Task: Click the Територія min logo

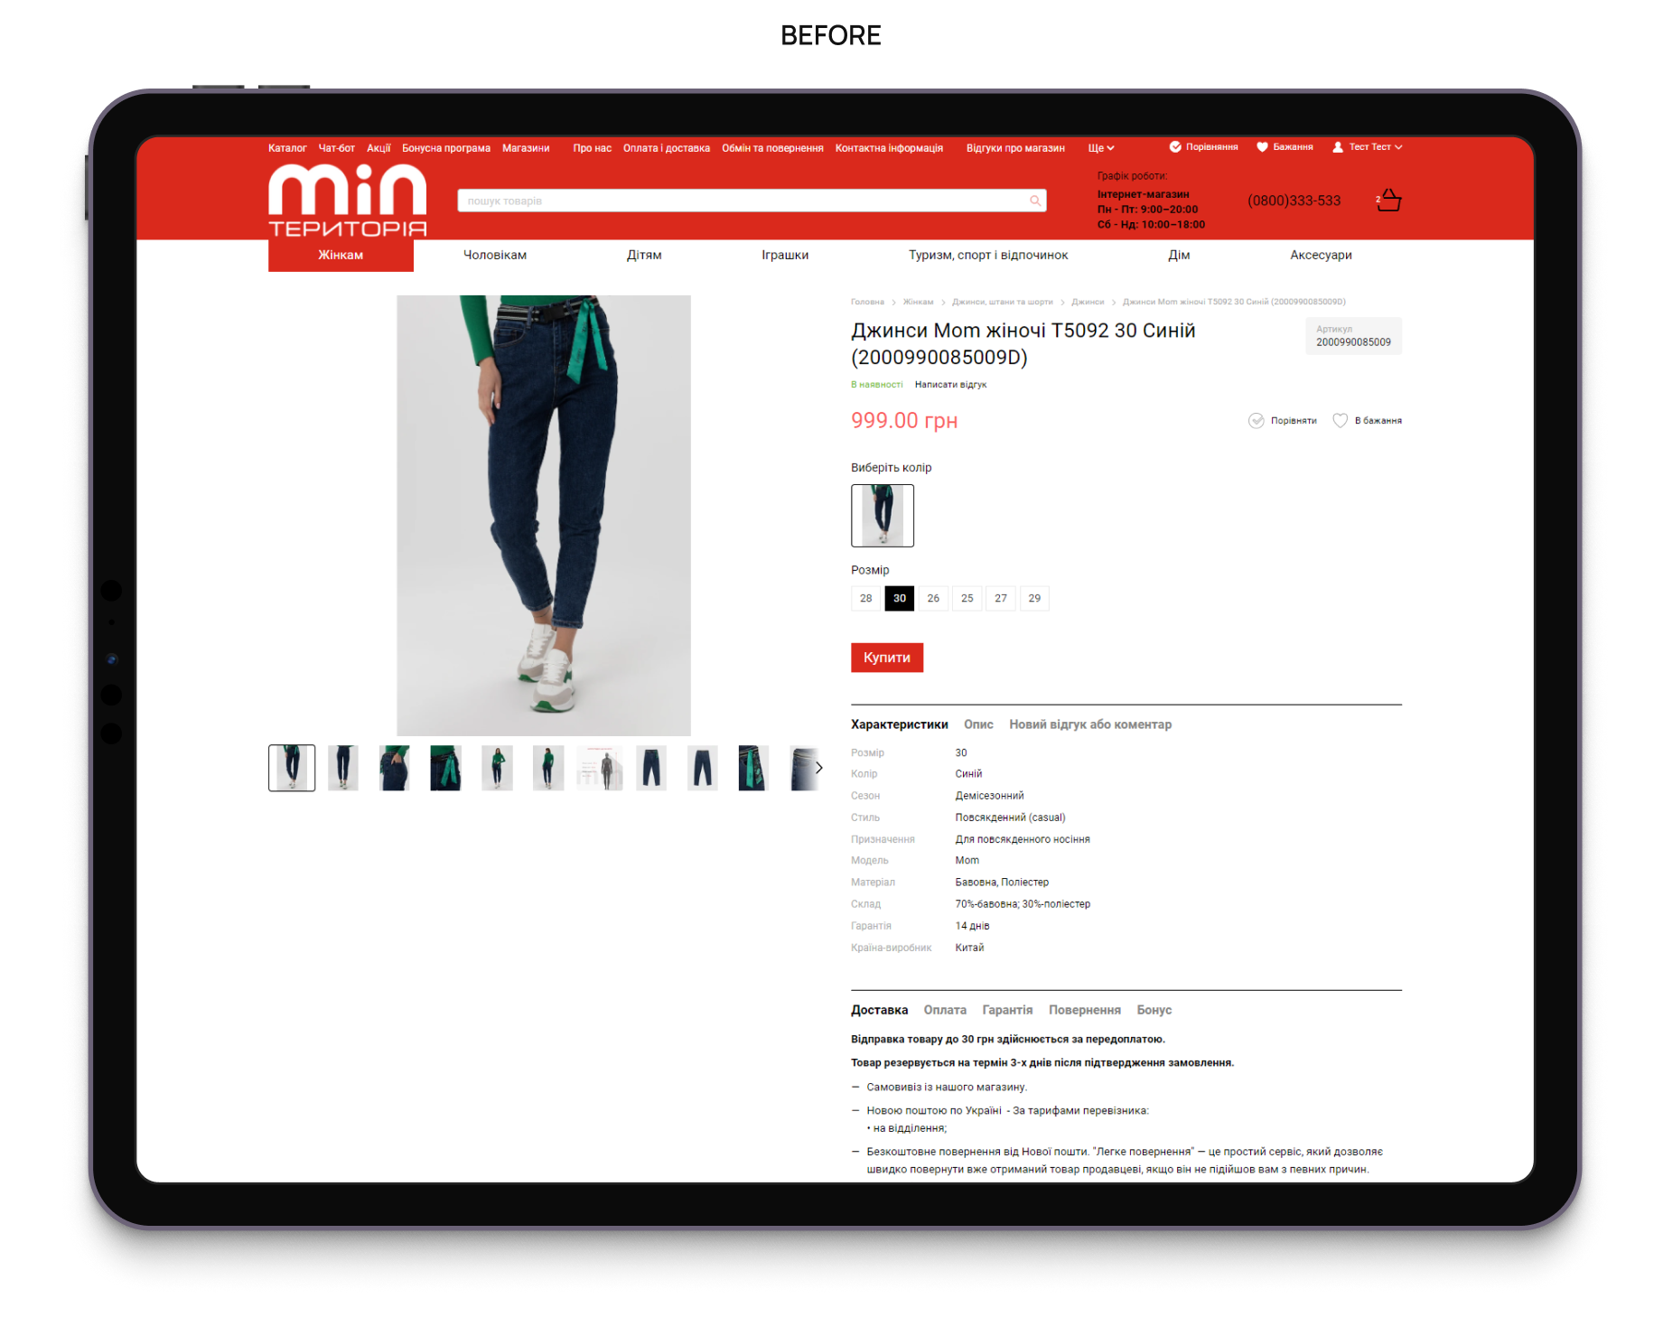Action: point(348,201)
